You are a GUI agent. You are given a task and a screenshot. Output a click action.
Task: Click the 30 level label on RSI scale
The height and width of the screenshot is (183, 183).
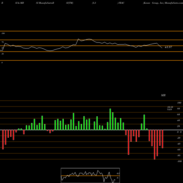(x=3, y=54)
